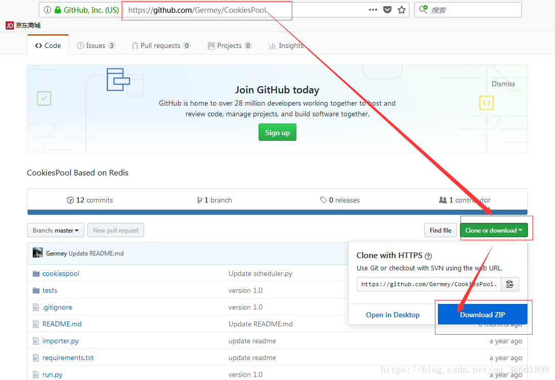Click 'version 1.0' in .gitignore row
Image resolution: width=555 pixels, height=380 pixels.
[x=245, y=307]
